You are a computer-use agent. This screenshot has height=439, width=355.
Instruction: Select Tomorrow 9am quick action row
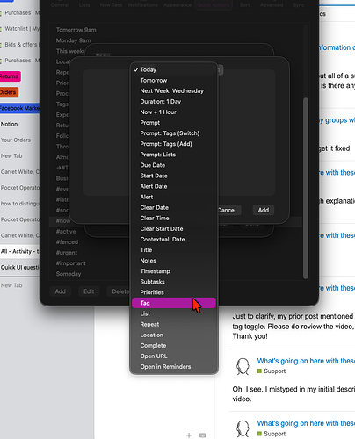[x=176, y=30]
